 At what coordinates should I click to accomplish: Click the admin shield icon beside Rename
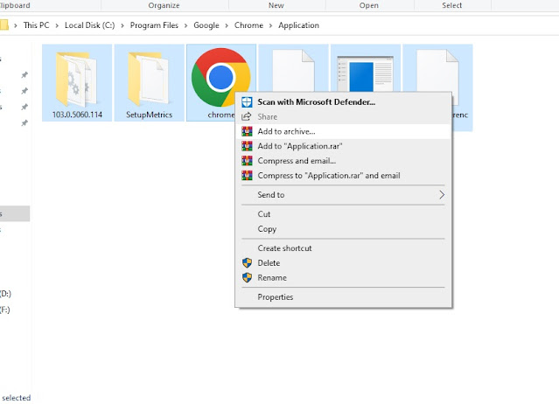pos(247,277)
